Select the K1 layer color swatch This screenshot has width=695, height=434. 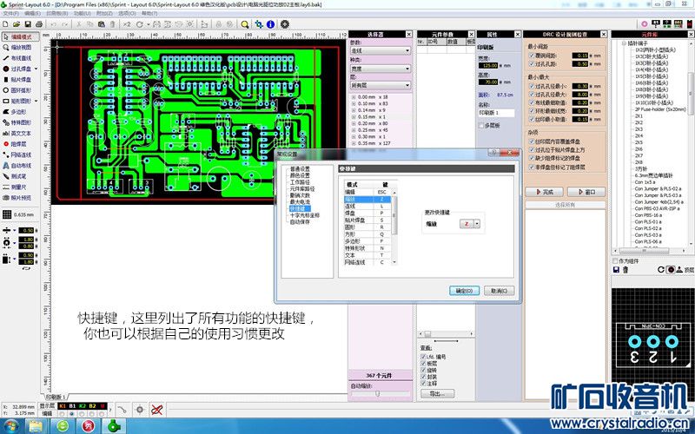click(x=62, y=405)
